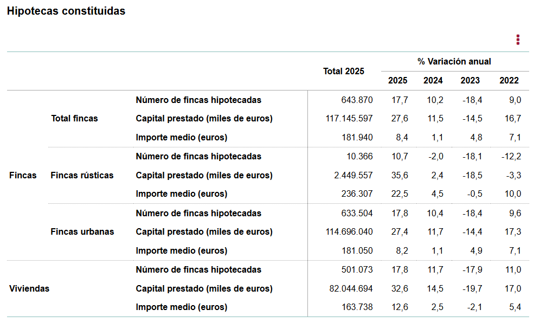Click the % Variación anual header

click(x=454, y=62)
